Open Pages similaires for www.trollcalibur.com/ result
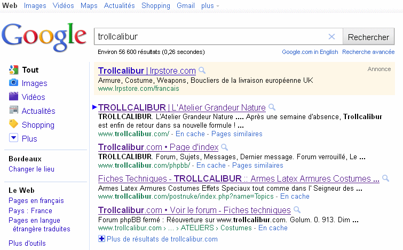The image size is (403, 250). click(x=236, y=134)
